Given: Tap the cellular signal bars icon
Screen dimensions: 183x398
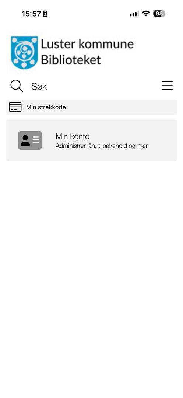Looking at the screenshot, I should [134, 14].
